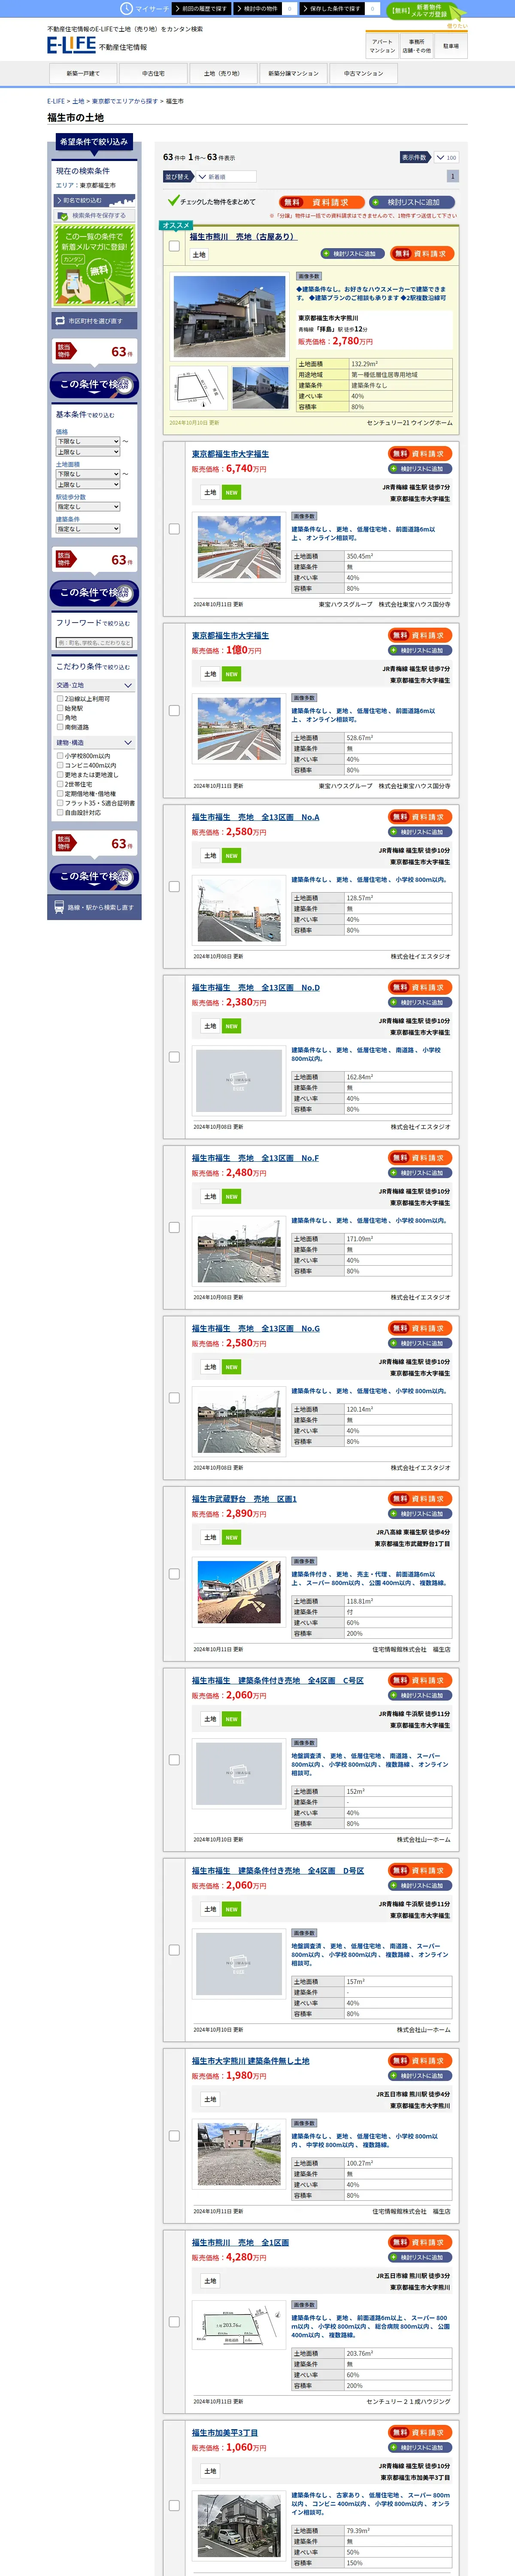Click the フリーワード text input

(94, 643)
